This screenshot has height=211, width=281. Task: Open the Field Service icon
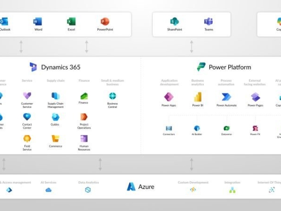coord(27,139)
